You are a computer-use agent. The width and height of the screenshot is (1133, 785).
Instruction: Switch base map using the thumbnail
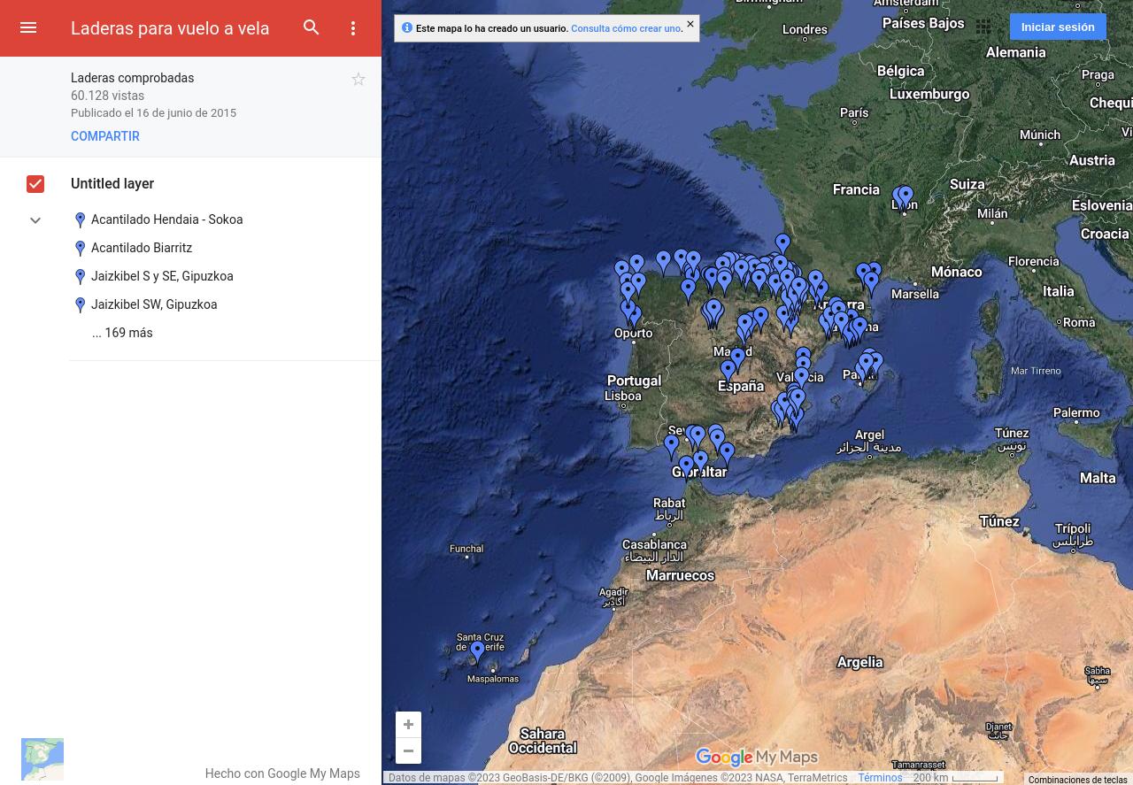[x=42, y=759]
